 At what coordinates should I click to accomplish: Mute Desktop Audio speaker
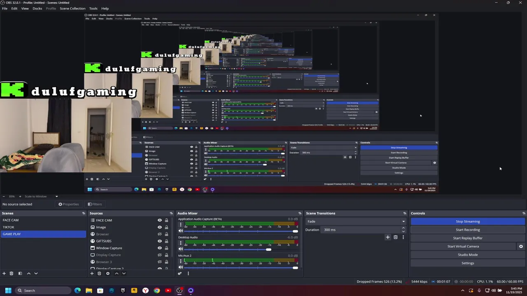[x=180, y=249]
